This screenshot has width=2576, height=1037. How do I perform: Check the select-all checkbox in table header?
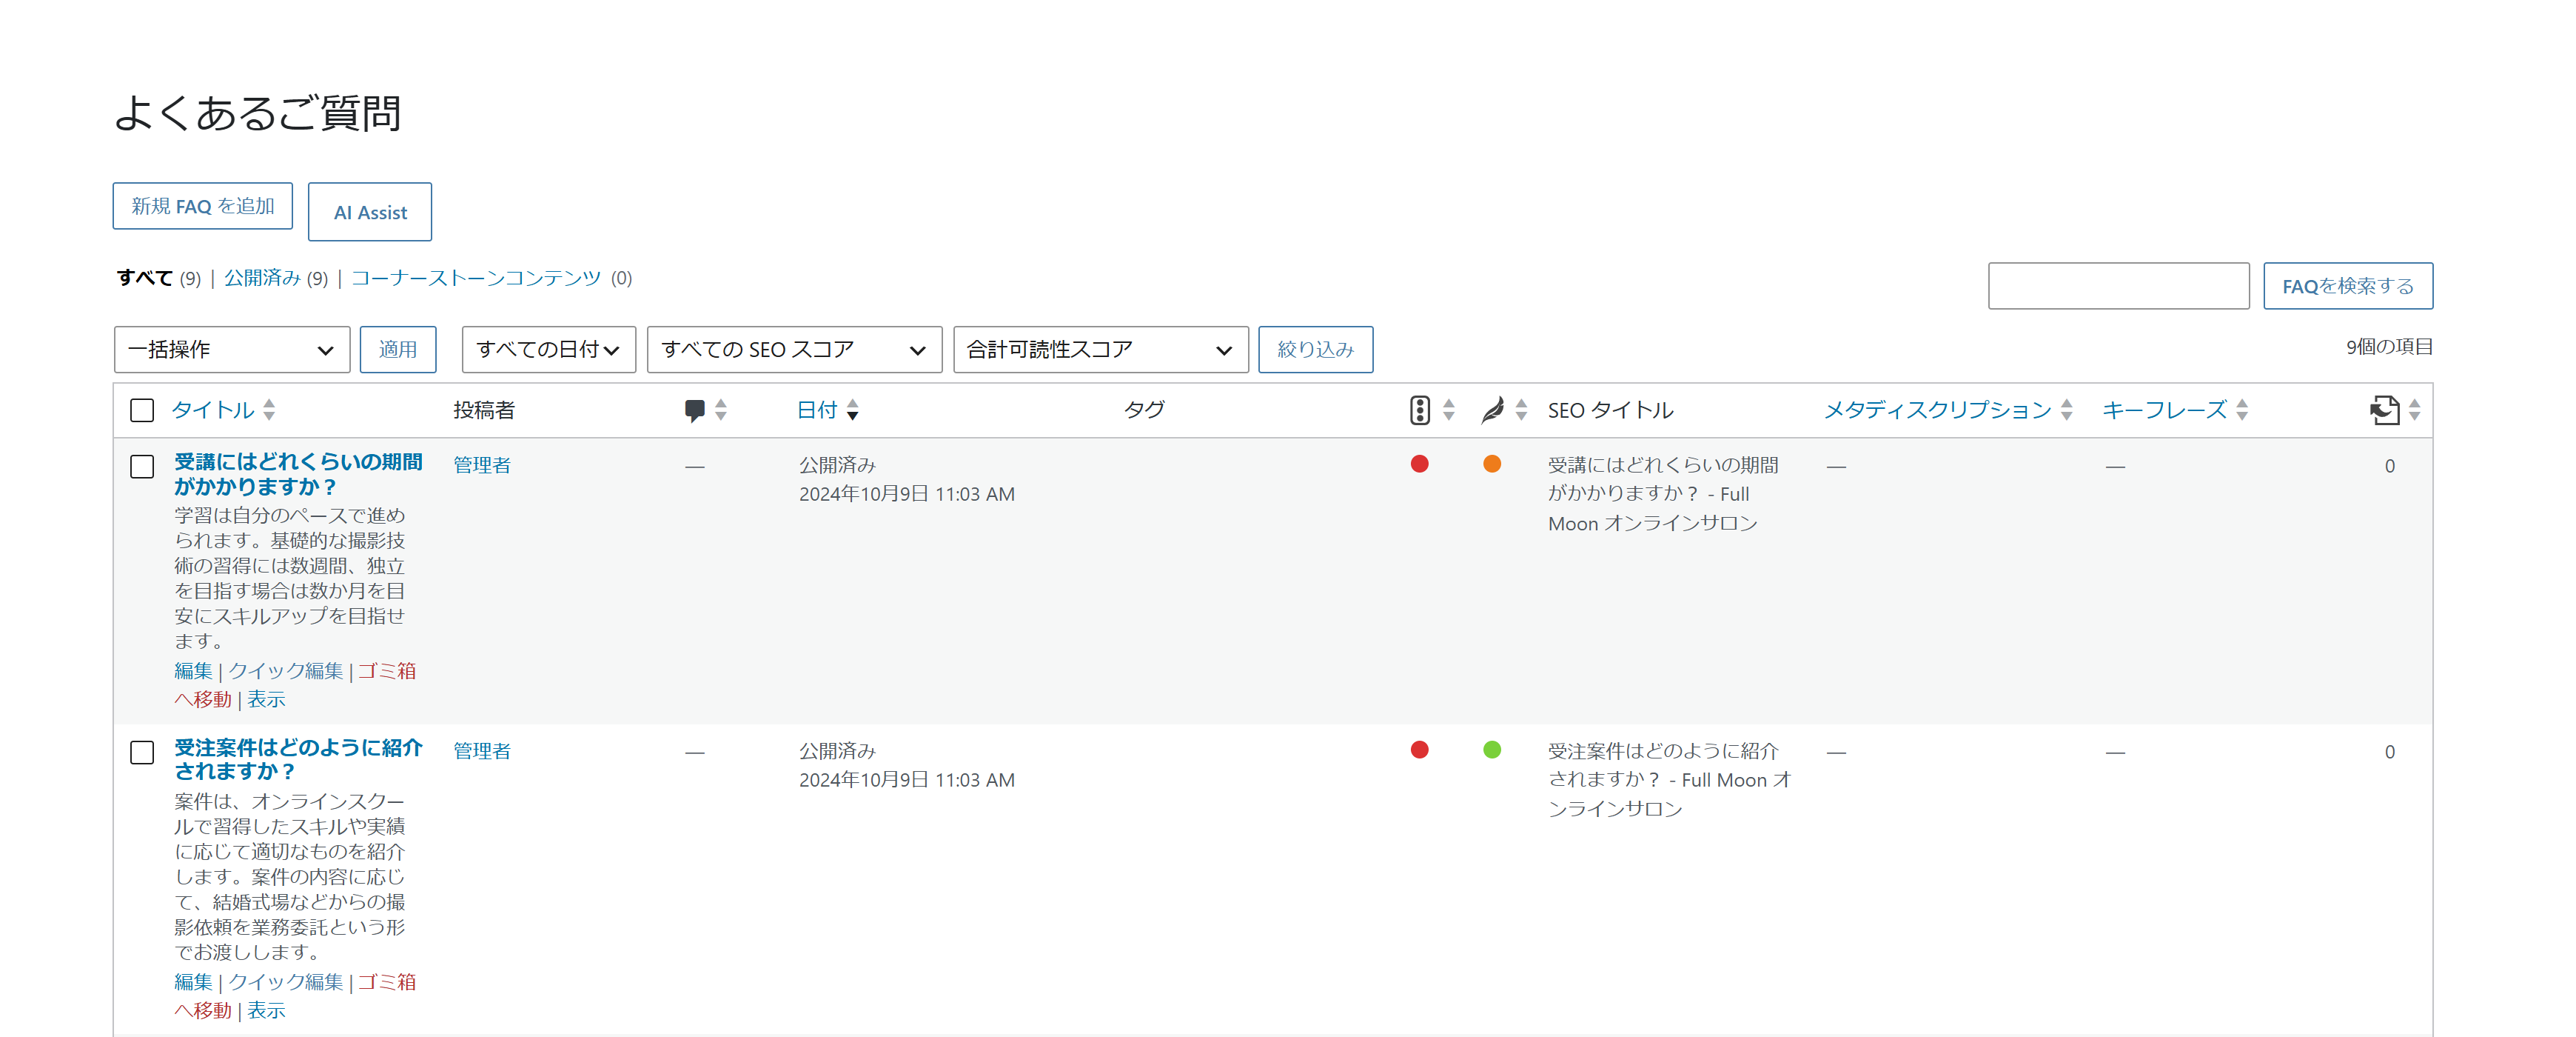(142, 410)
